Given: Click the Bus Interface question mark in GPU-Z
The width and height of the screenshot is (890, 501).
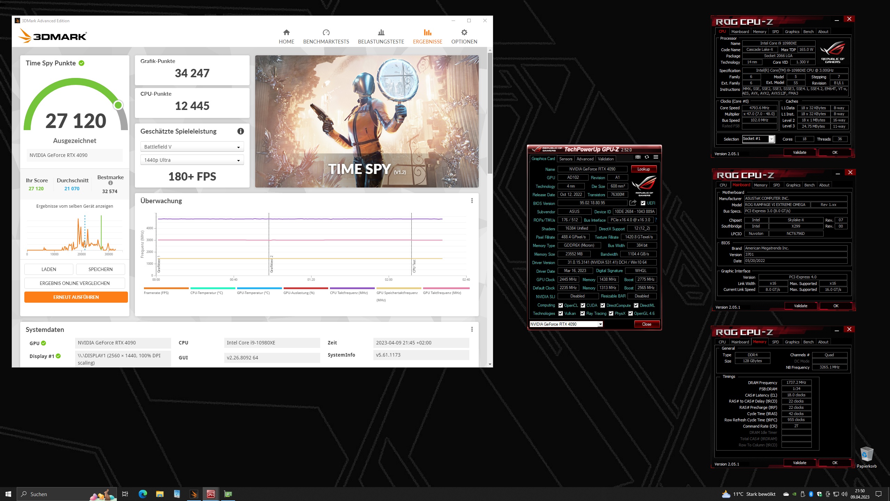Looking at the screenshot, I should tap(656, 220).
